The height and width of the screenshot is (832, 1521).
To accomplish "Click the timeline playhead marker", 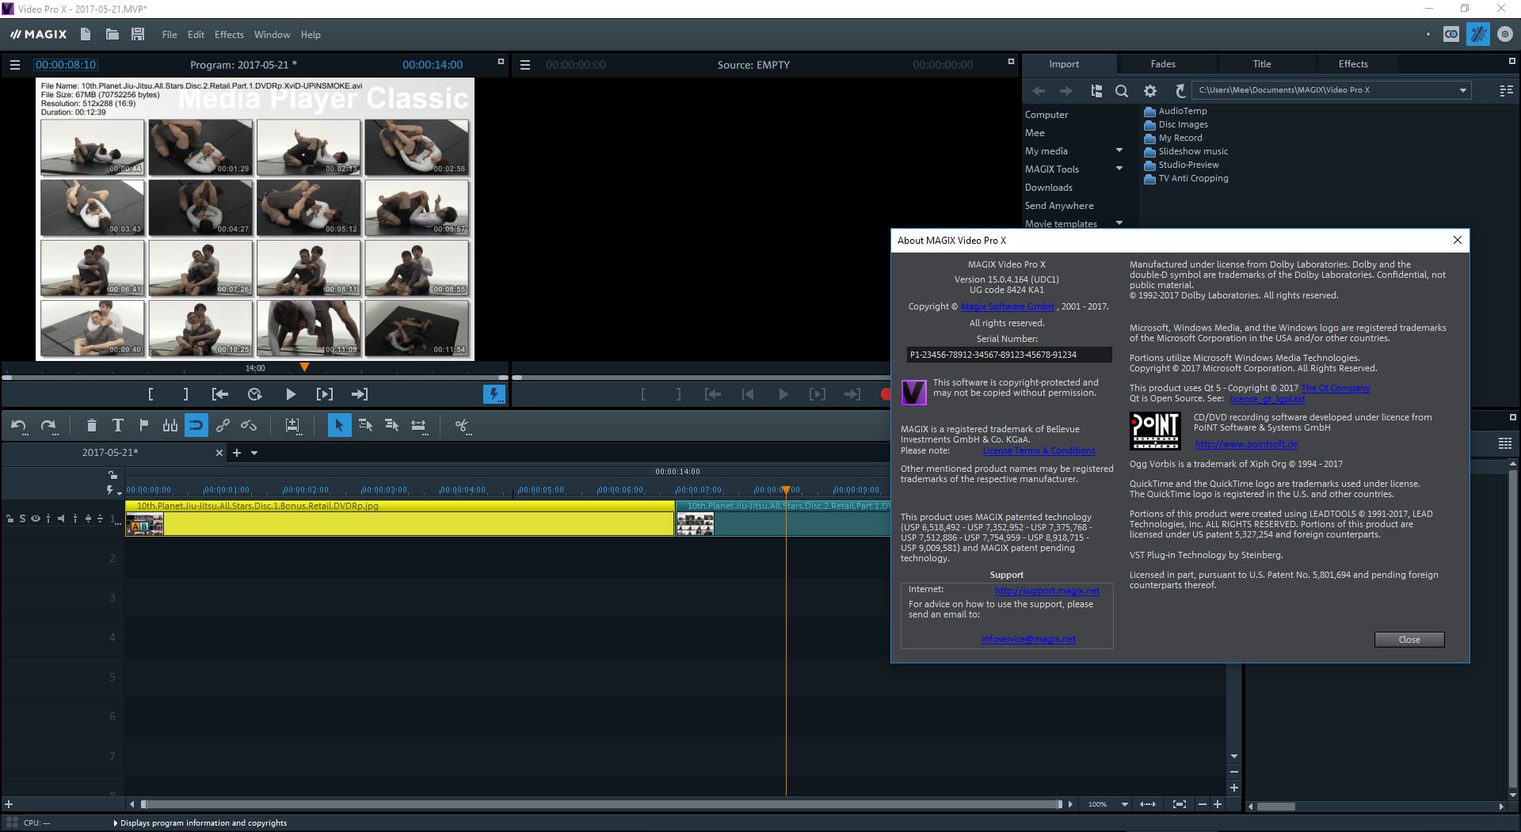I will coord(786,491).
